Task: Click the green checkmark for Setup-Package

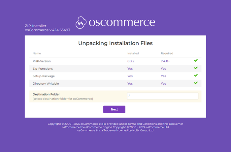Action: [196, 76]
